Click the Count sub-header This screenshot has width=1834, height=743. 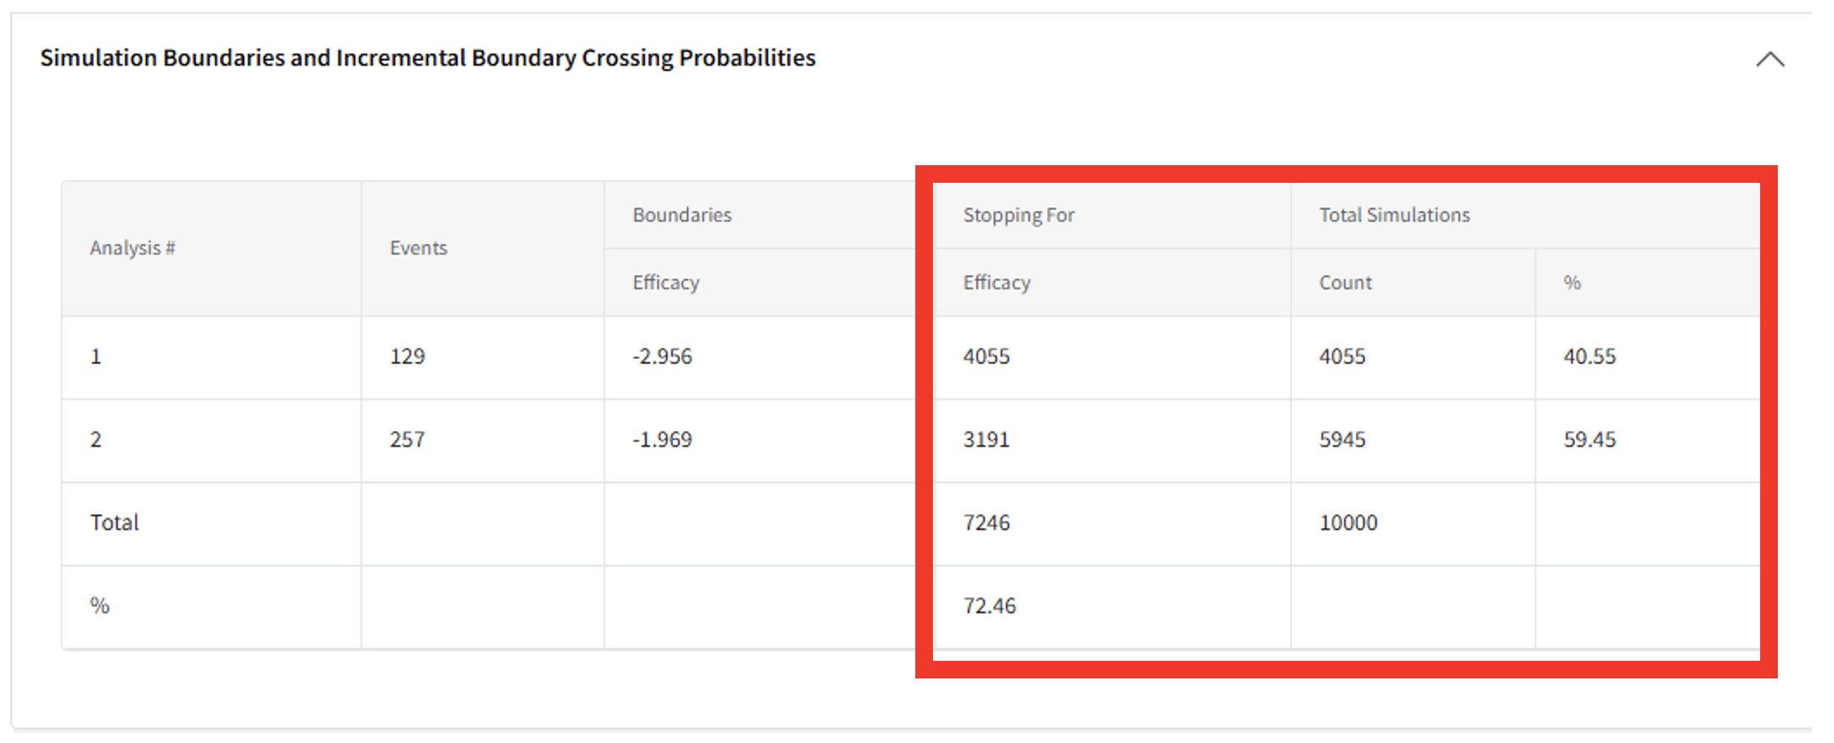click(1345, 283)
